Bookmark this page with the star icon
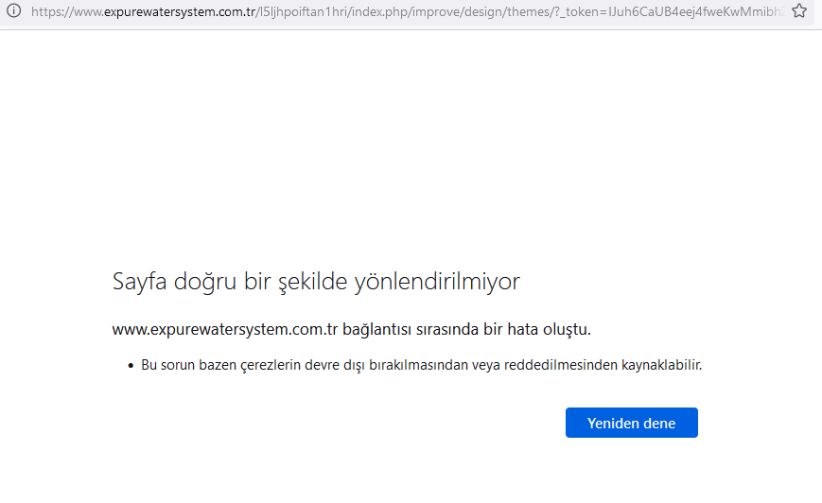The width and height of the screenshot is (822, 503). point(799,10)
